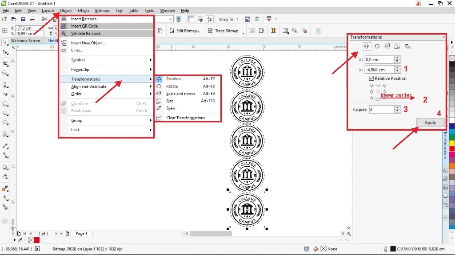This screenshot has width=455, height=255.
Task: Click the Edit Bitmap button
Action: tap(185, 31)
